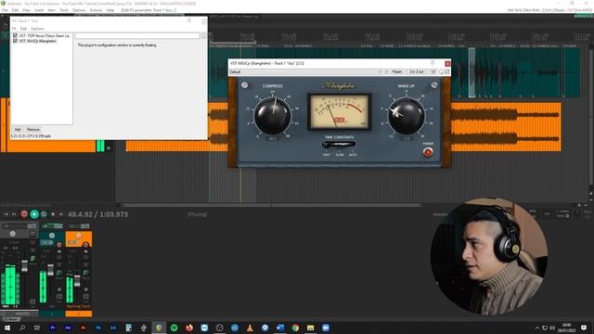Toggle the plugin bypass checkbox in MJUCjr window
Viewport: 594px width, 334px height.
point(447,71)
